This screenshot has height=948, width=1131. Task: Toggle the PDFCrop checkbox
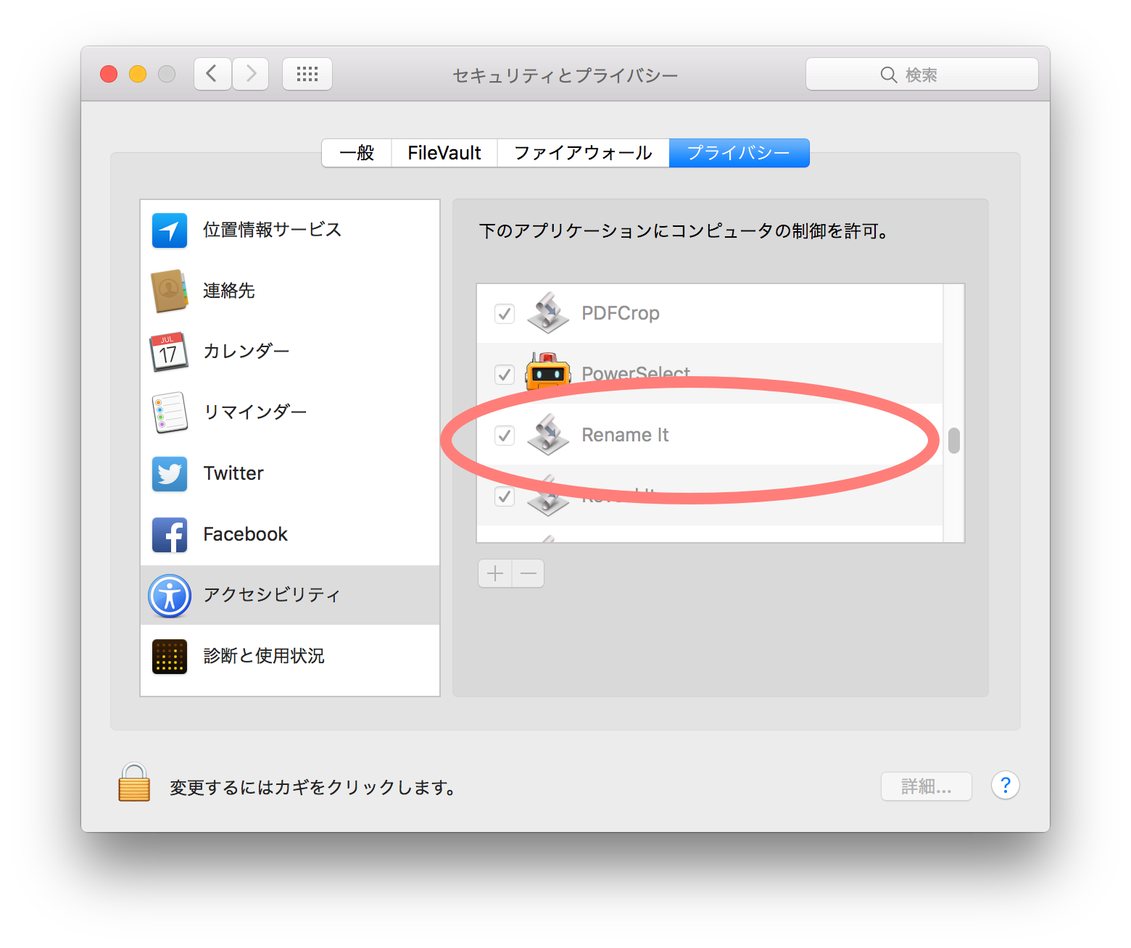[505, 314]
